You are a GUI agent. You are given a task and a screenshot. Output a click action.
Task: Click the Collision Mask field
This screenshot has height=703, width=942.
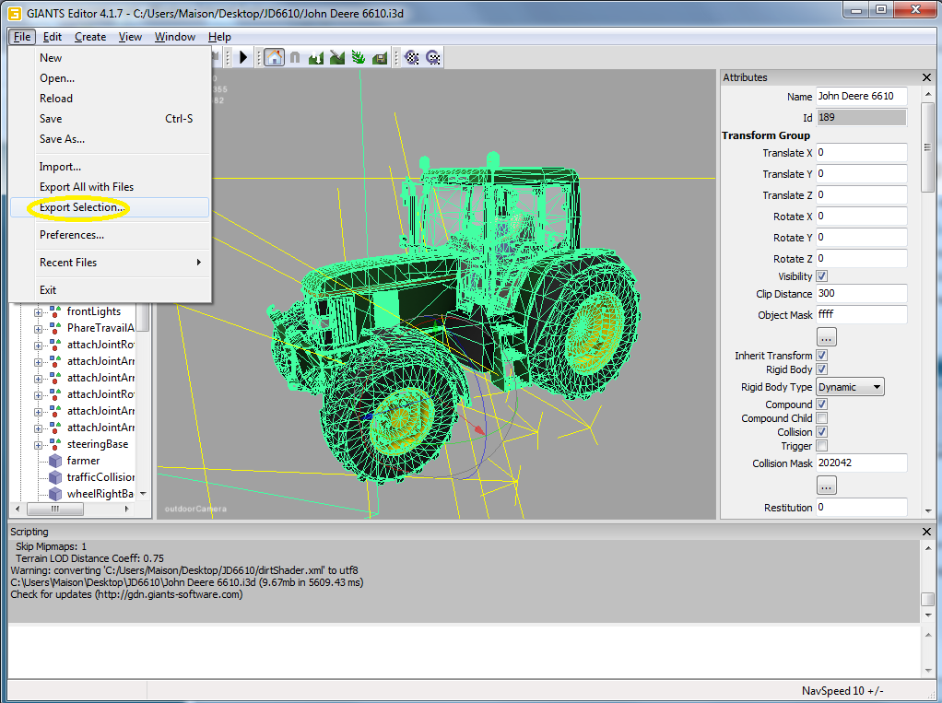[x=861, y=463]
